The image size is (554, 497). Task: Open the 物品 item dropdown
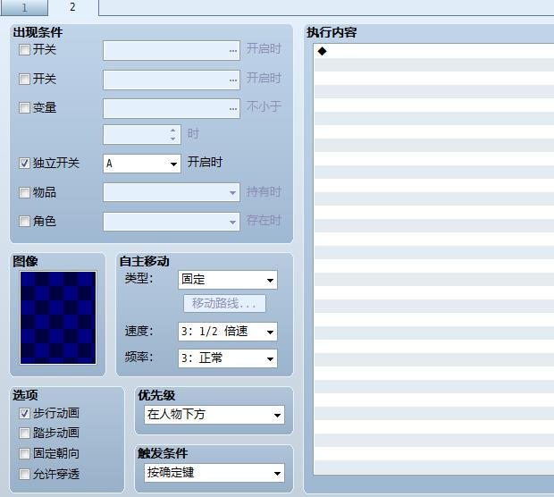172,192
